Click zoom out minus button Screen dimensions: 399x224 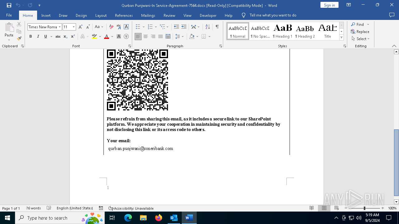pyautogui.click(x=346, y=208)
